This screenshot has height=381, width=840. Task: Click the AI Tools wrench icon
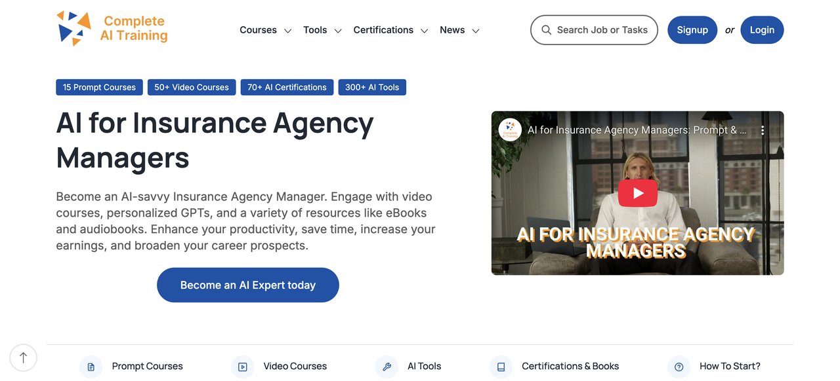[x=387, y=367]
